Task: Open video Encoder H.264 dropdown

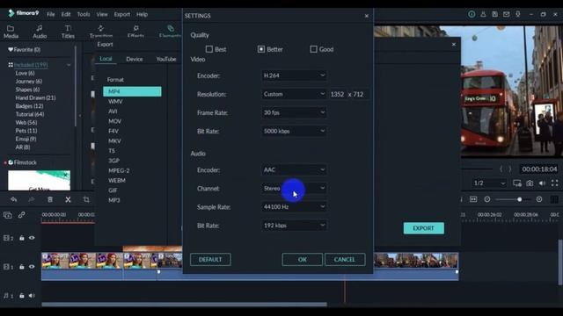Action: click(294, 75)
